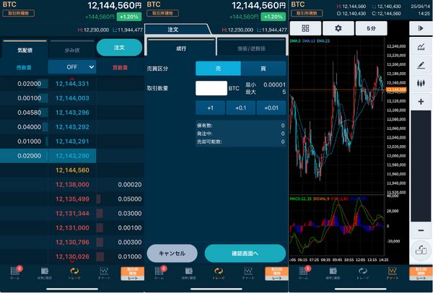Screen dimensions: 433x293
Task: Open chart settings gear icon
Action: pyautogui.click(x=338, y=28)
